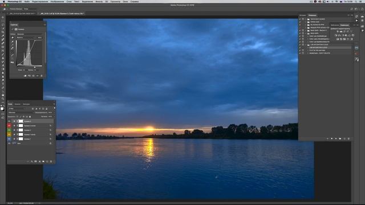Open layer blend mode dropdown

(x=21, y=113)
